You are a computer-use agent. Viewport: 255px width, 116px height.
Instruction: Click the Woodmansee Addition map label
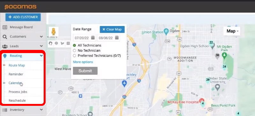click(185, 59)
